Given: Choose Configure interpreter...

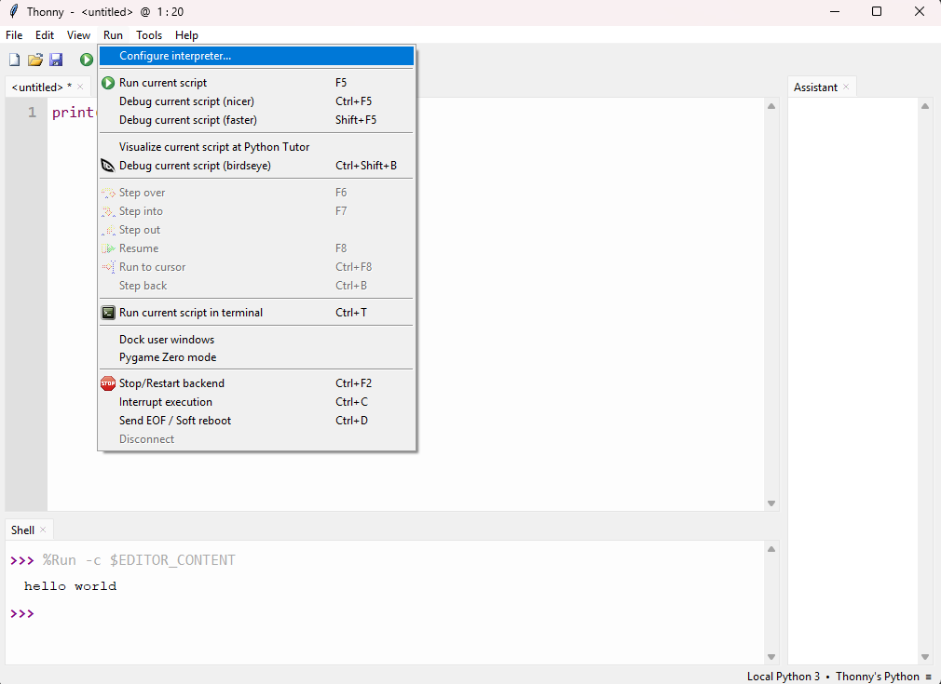Looking at the screenshot, I should (257, 56).
